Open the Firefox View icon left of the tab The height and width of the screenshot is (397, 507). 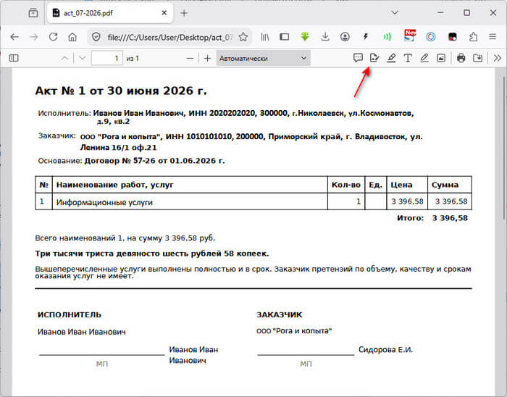tap(33, 13)
